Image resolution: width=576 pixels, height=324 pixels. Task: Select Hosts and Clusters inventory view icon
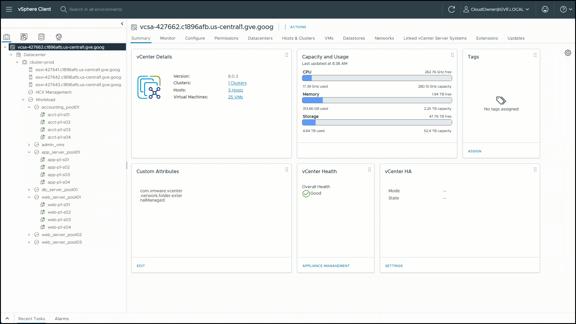click(x=7, y=37)
